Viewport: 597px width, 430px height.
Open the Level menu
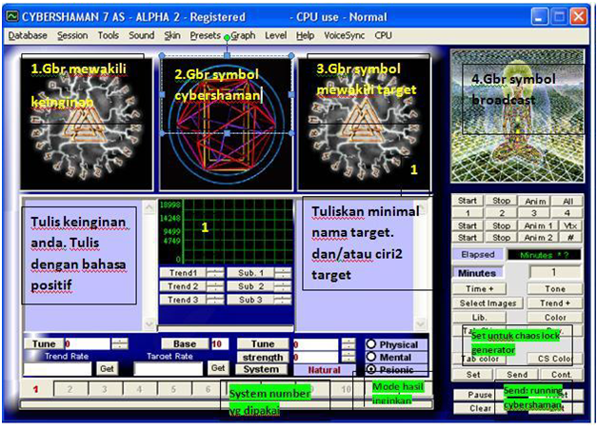[x=276, y=36]
